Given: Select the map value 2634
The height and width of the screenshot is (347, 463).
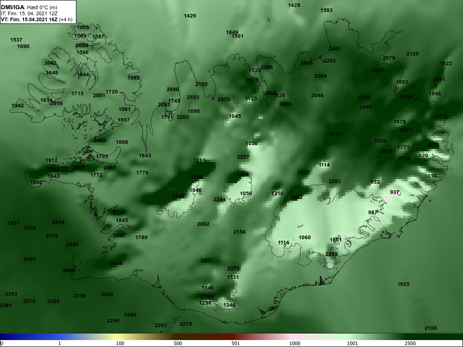Looking at the screenshot, I should click(x=116, y=264).
